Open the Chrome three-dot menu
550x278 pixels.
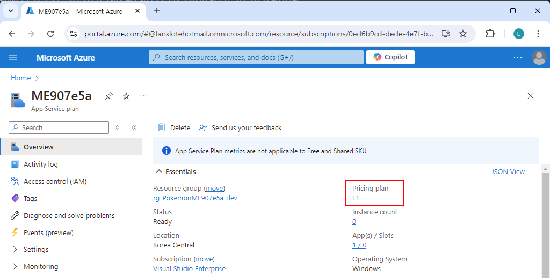tap(538, 34)
